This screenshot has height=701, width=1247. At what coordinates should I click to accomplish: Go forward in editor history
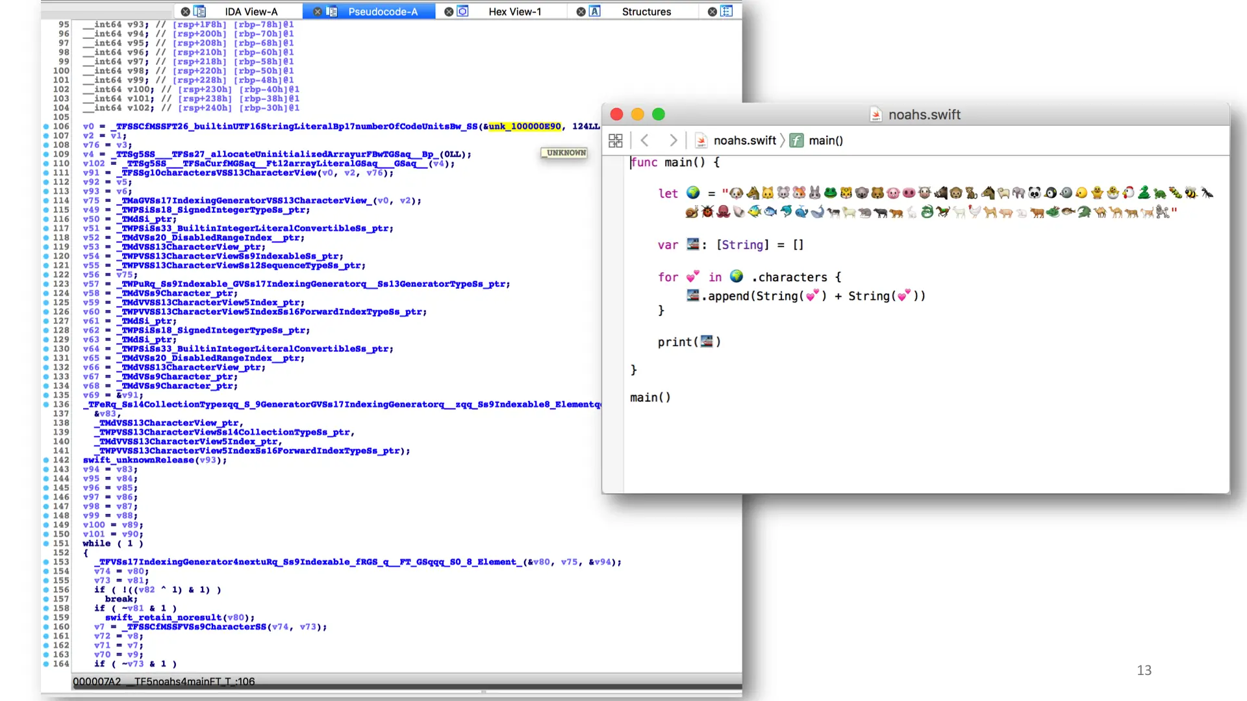673,140
